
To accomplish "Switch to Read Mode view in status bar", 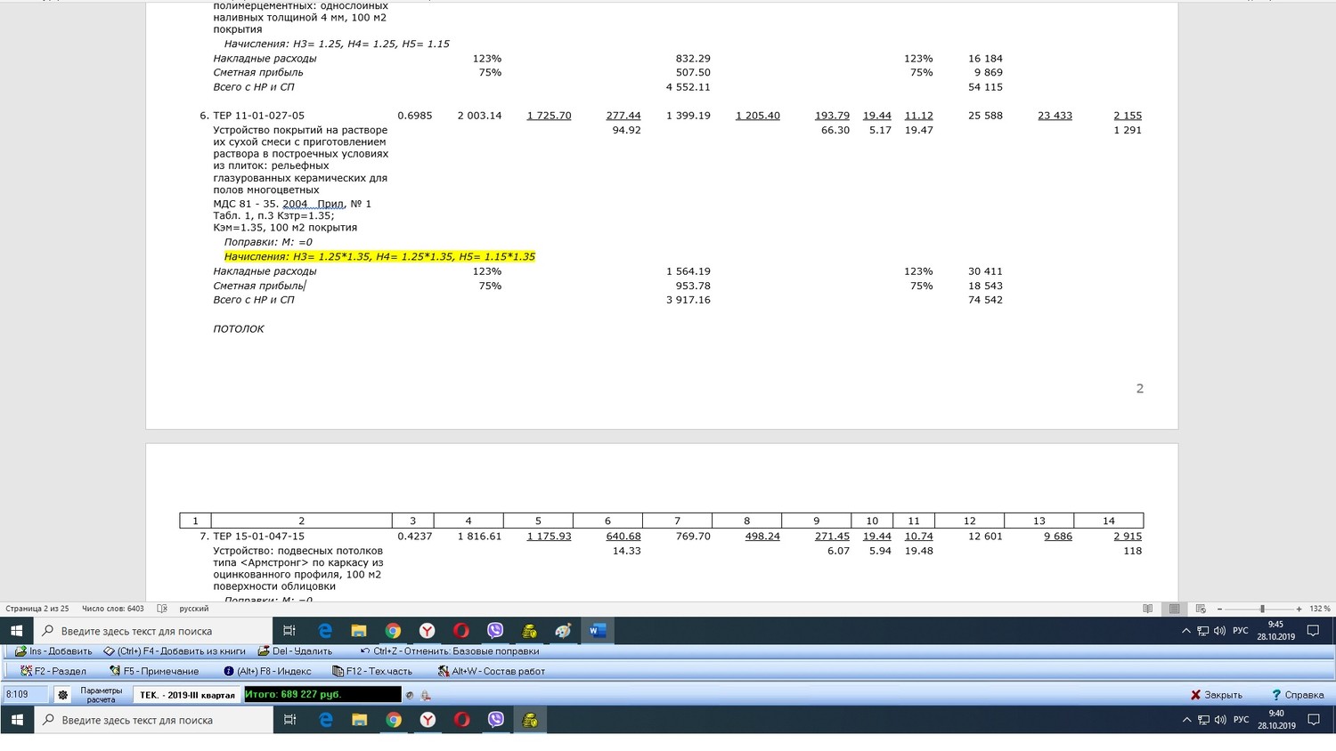I will 1147,609.
